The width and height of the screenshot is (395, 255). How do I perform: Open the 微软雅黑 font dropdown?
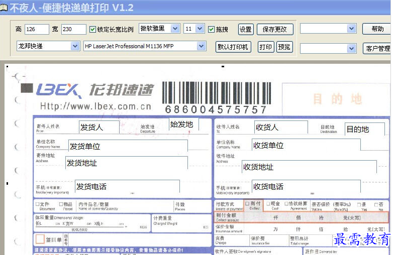175,29
